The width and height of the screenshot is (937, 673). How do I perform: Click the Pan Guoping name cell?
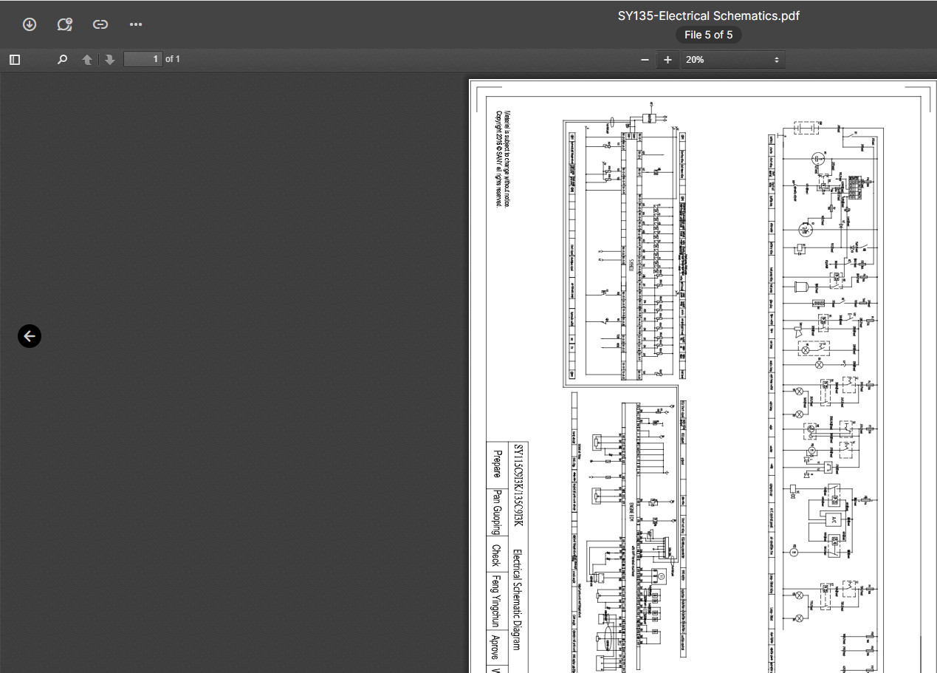coord(497,511)
